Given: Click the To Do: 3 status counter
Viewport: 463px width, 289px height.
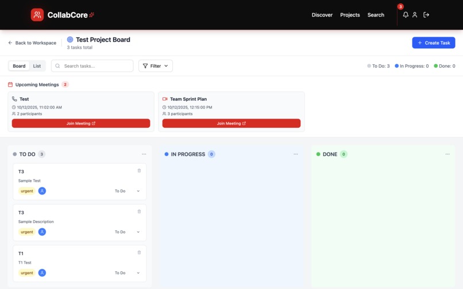Looking at the screenshot, I should pyautogui.click(x=378, y=66).
